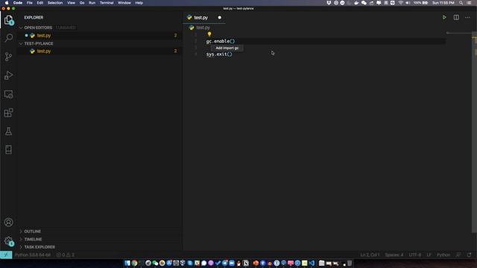Screen dimensions: 477x268
Task: Click the volume icon in menu bar
Action: (x=408, y=3)
